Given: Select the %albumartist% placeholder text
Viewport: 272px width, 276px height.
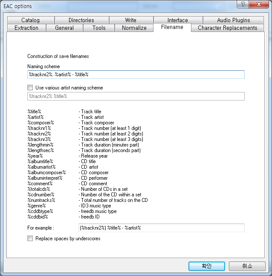Looking at the screenshot, I should click(x=41, y=167).
